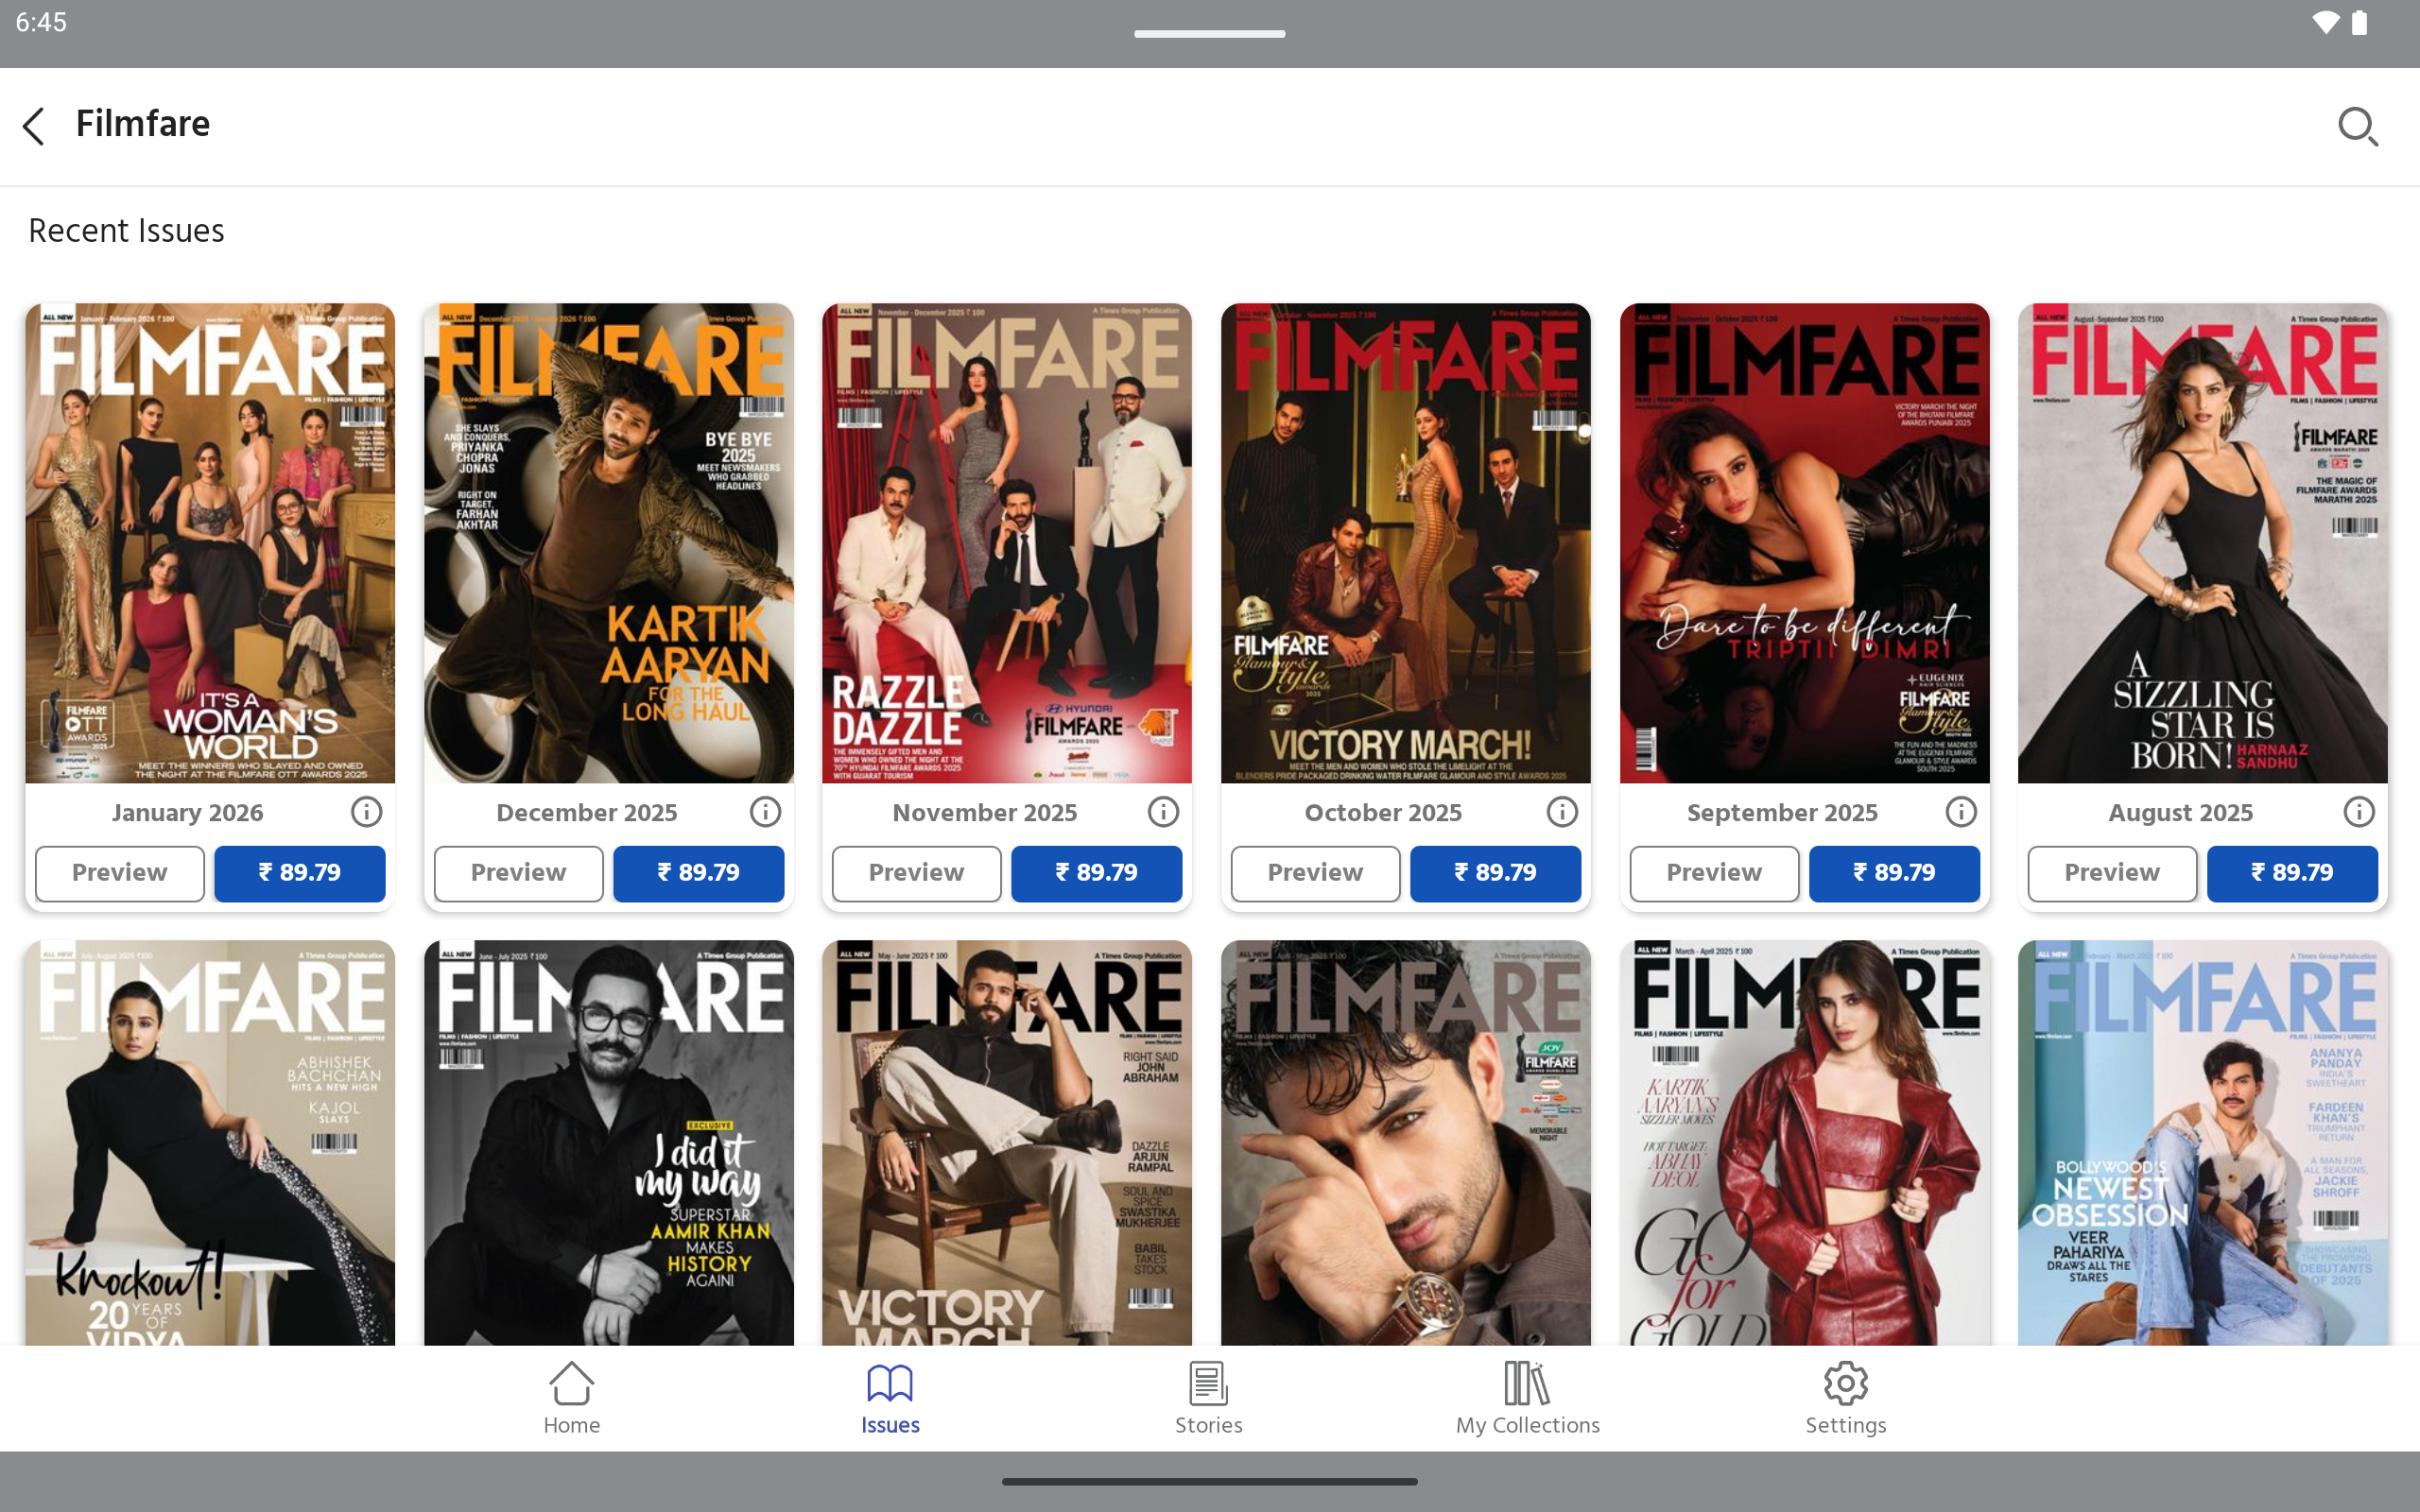The image size is (2420, 1512).
Task: Open My Collections tab
Action: pyautogui.click(x=1527, y=1397)
